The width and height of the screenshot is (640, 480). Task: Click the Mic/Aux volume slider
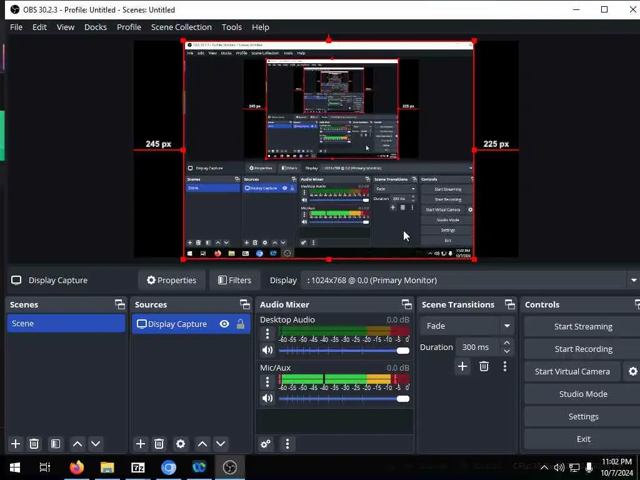click(344, 399)
